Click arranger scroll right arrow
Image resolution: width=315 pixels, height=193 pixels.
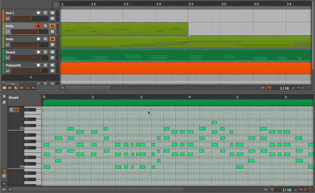click(x=262, y=88)
